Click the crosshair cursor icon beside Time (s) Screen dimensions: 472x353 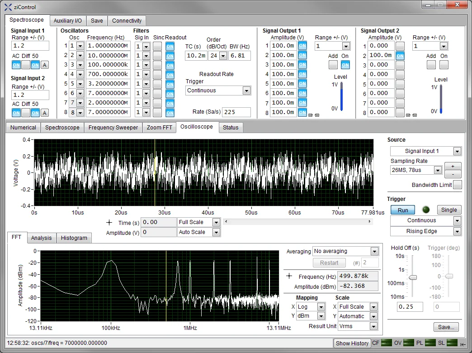coord(109,223)
